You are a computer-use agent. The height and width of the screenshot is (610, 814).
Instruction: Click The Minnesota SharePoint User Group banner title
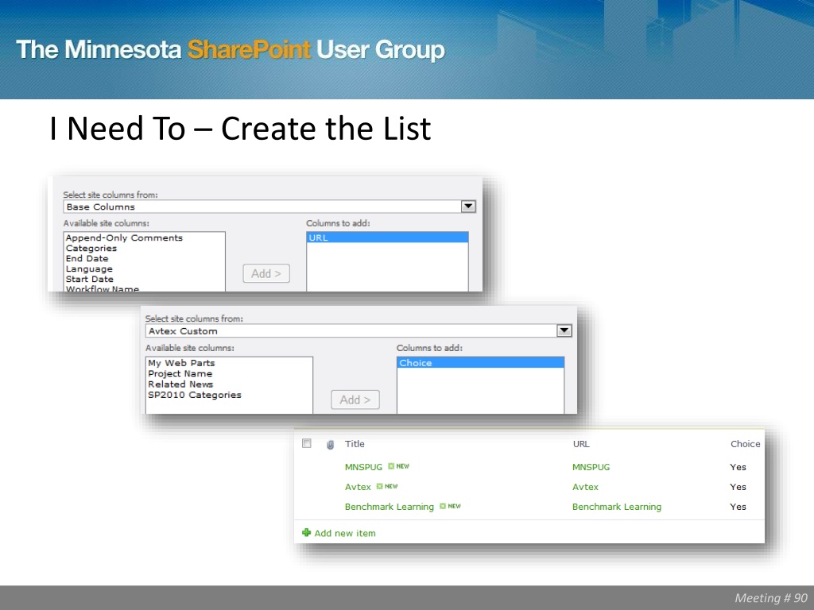pos(231,50)
